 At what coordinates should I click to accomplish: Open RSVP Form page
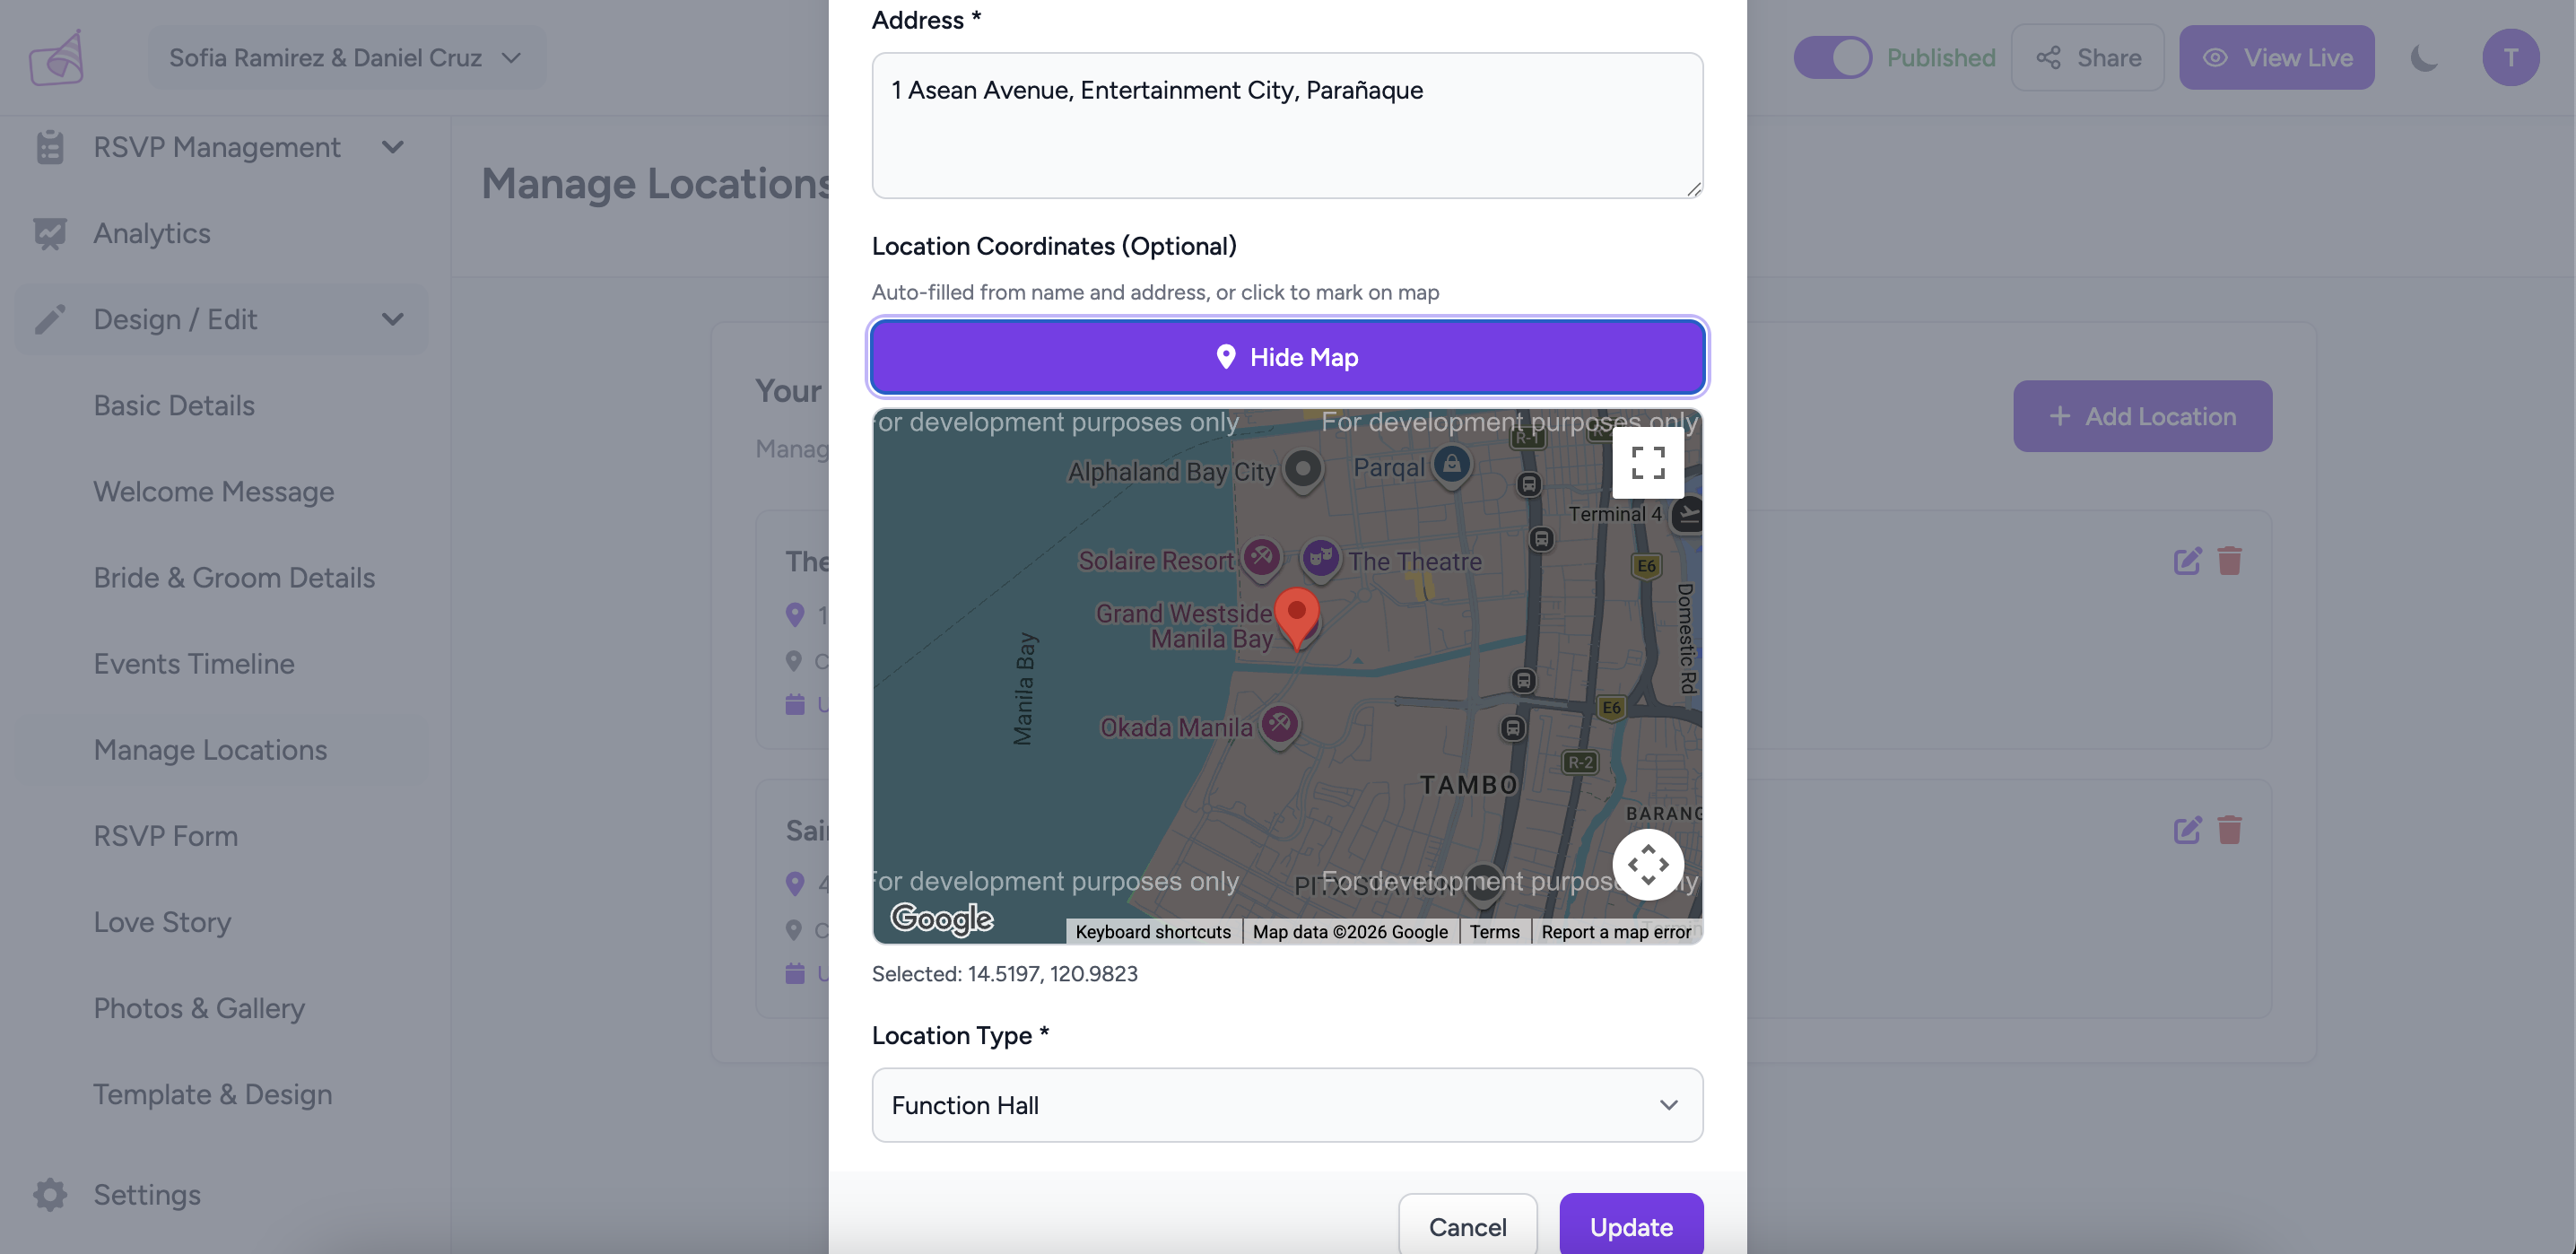click(166, 835)
